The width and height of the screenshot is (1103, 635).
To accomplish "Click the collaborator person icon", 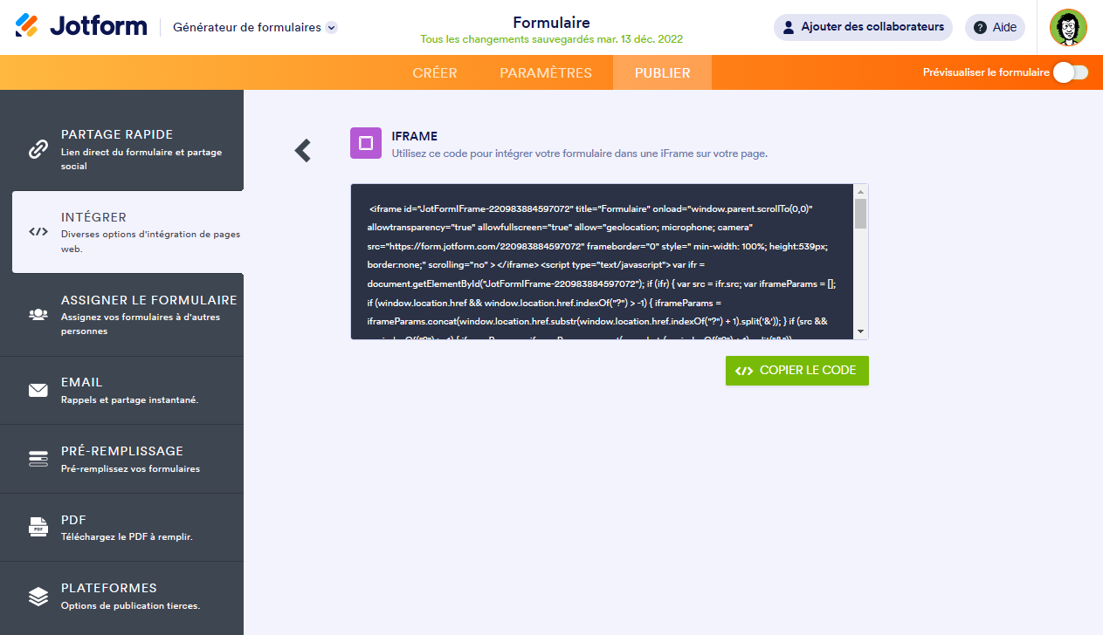I will point(789,27).
